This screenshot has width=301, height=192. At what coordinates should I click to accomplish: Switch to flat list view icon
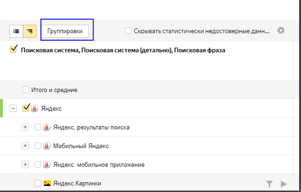pyautogui.click(x=16, y=31)
